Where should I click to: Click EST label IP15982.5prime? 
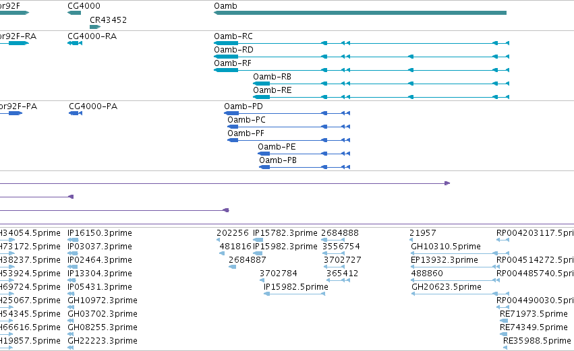pyautogui.click(x=296, y=287)
